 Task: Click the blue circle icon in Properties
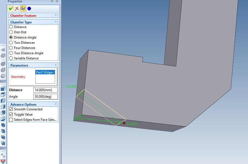tap(29, 9)
